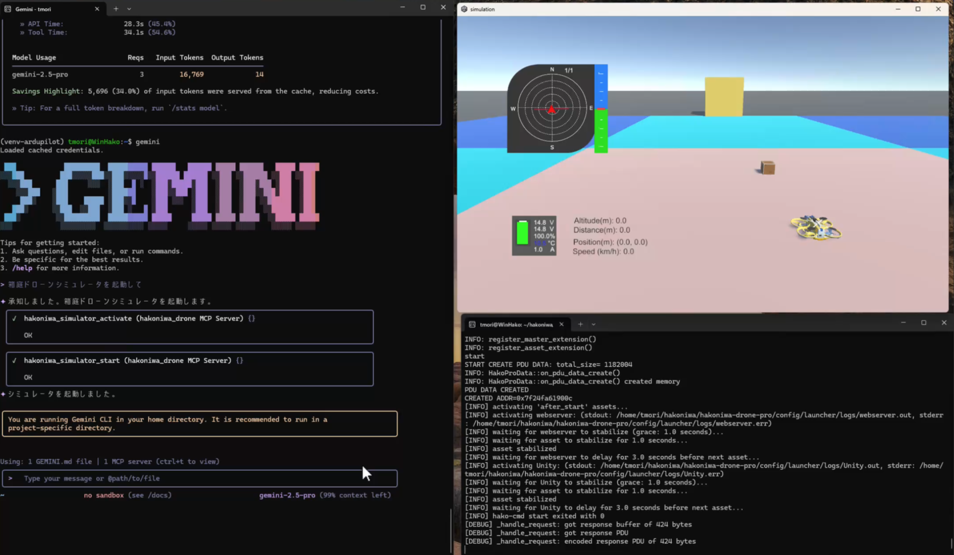The width and height of the screenshot is (954, 555).
Task: Click the yellow drone in simulation
Action: pos(816,228)
